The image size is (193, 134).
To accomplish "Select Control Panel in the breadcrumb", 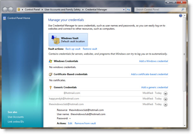I will tap(32, 9).
